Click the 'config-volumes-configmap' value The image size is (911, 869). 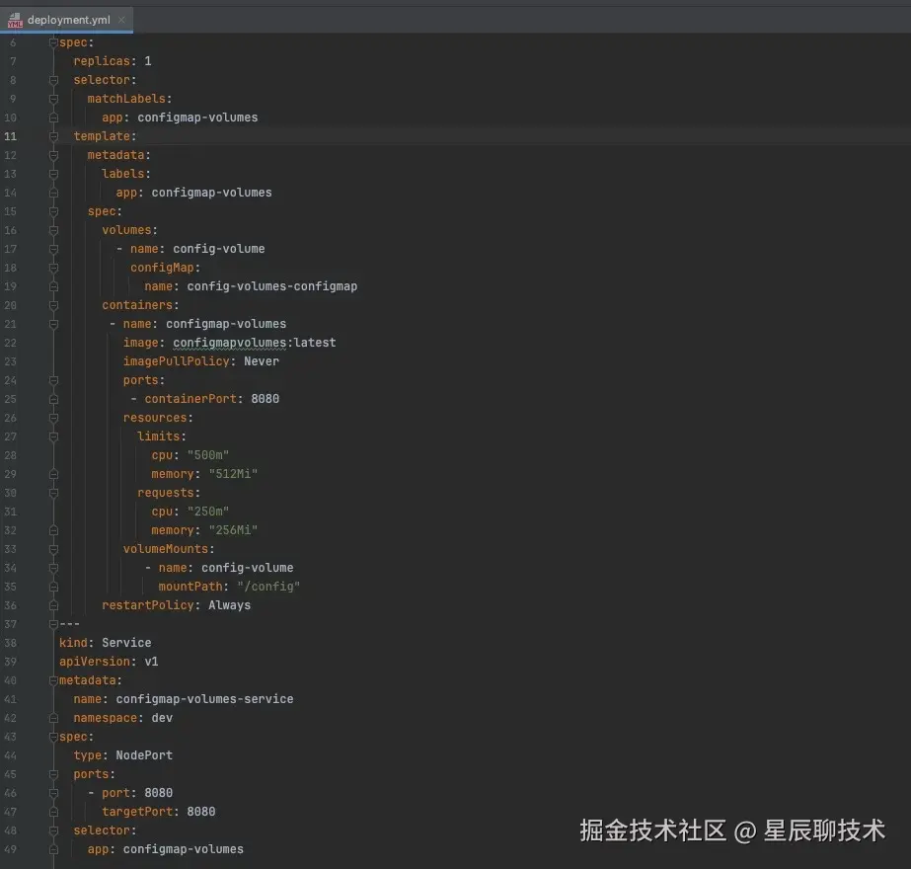coord(271,286)
